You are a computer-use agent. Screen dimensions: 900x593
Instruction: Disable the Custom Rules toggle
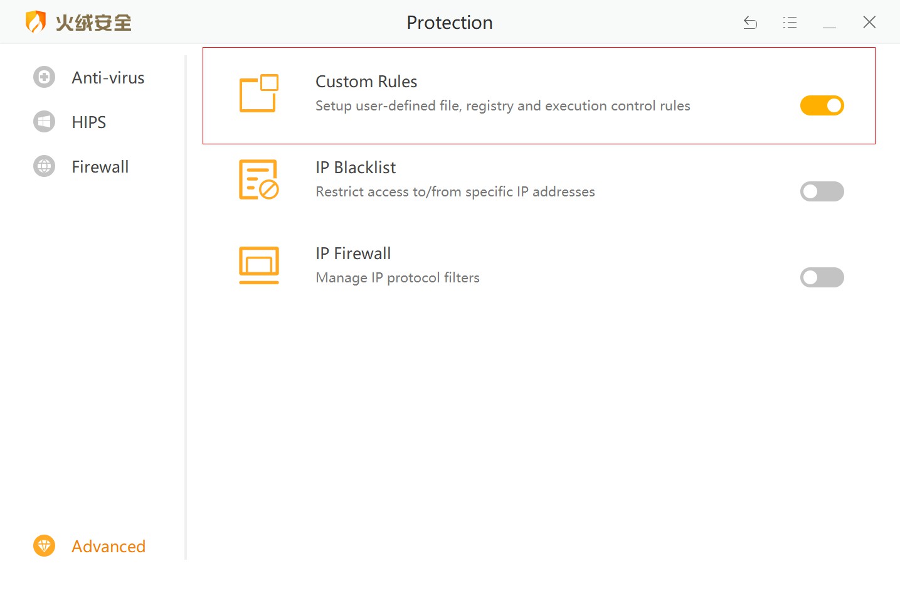822,105
